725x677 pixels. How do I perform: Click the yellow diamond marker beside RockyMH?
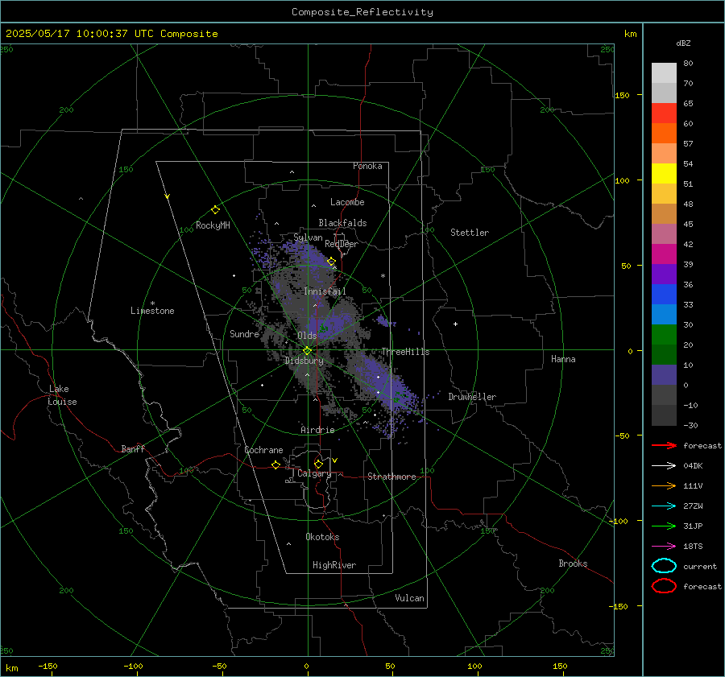pyautogui.click(x=215, y=210)
